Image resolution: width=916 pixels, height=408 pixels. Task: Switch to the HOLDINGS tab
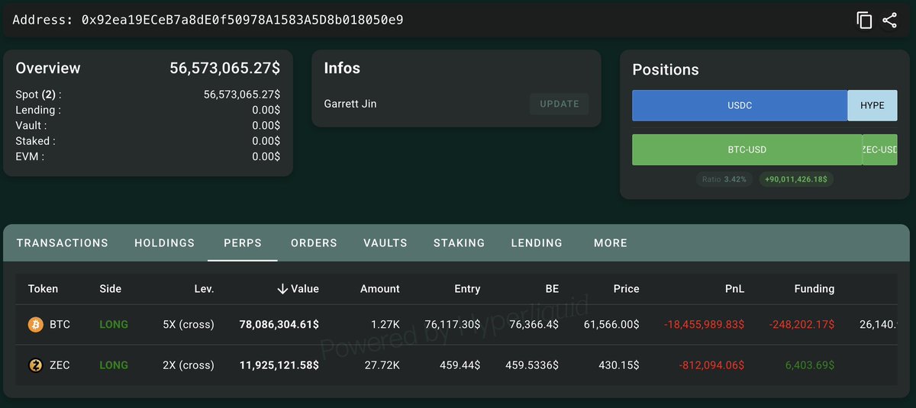click(x=165, y=243)
